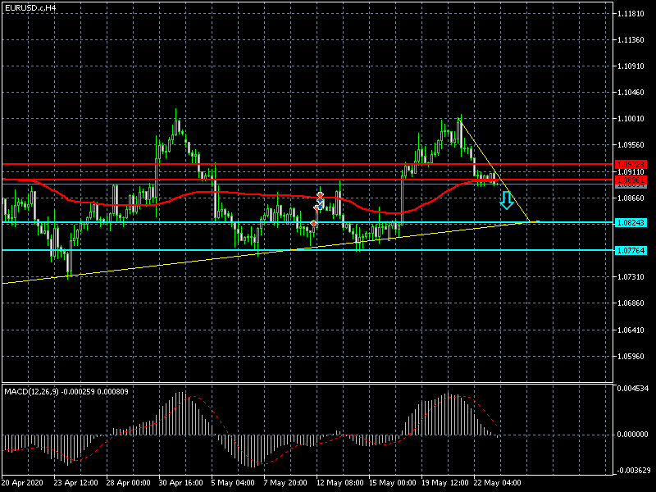Select the blue trade marker near 12 May
This screenshot has height=492, width=656.
(320, 203)
